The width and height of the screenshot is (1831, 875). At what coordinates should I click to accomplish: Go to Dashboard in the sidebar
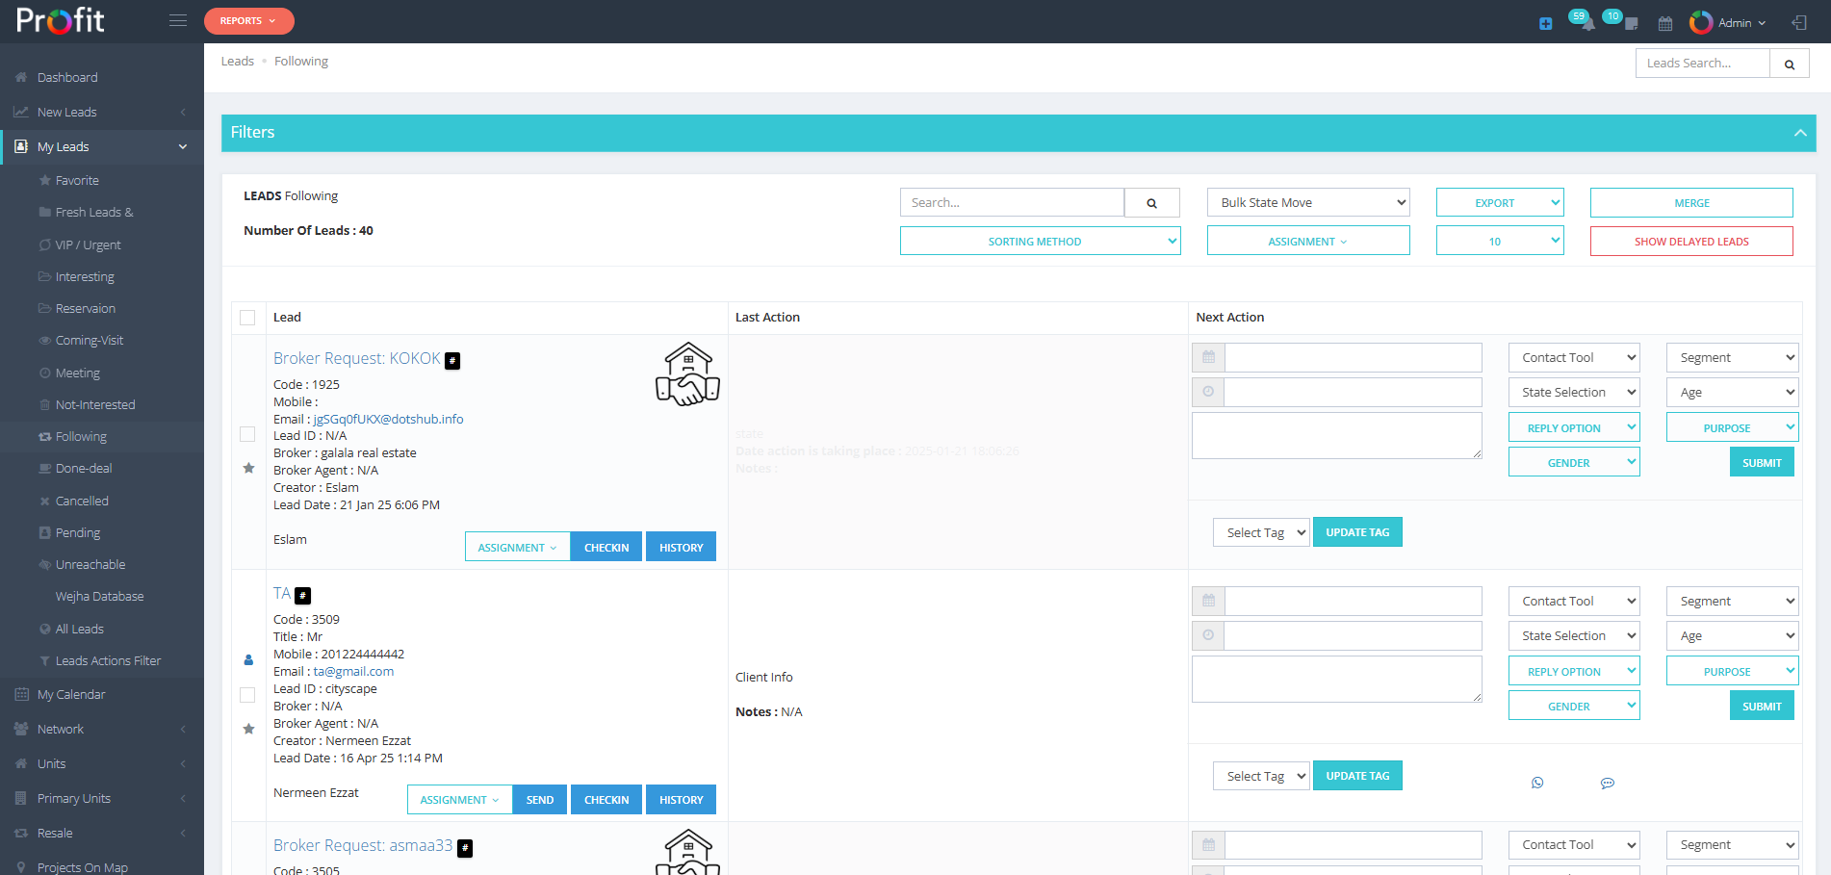click(x=67, y=78)
